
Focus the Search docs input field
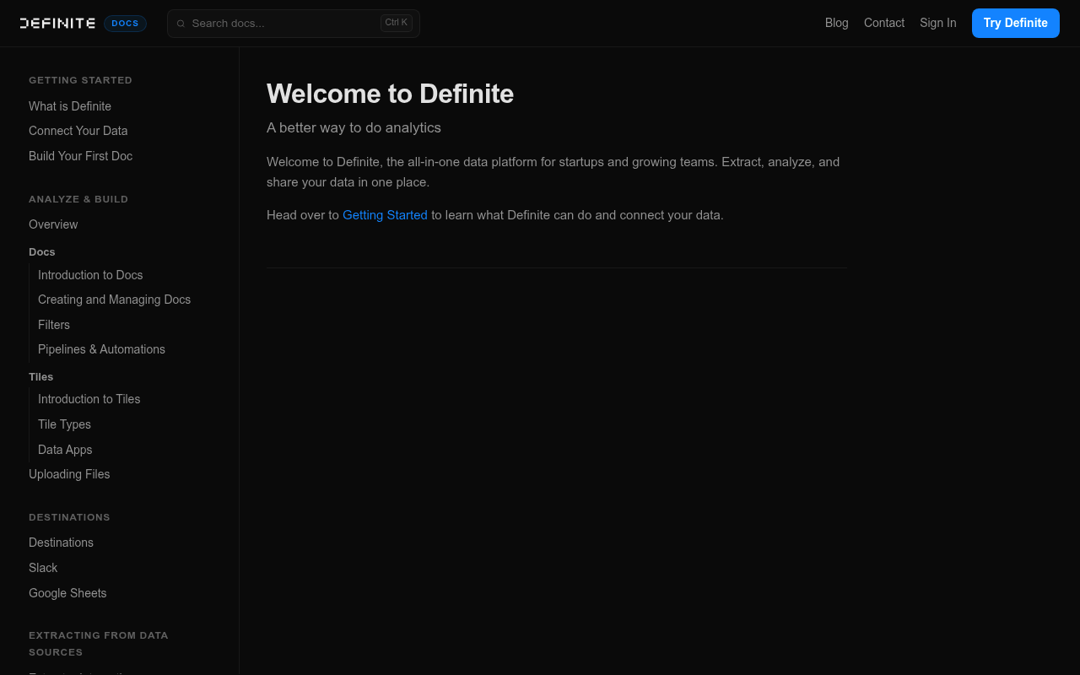click(x=294, y=24)
